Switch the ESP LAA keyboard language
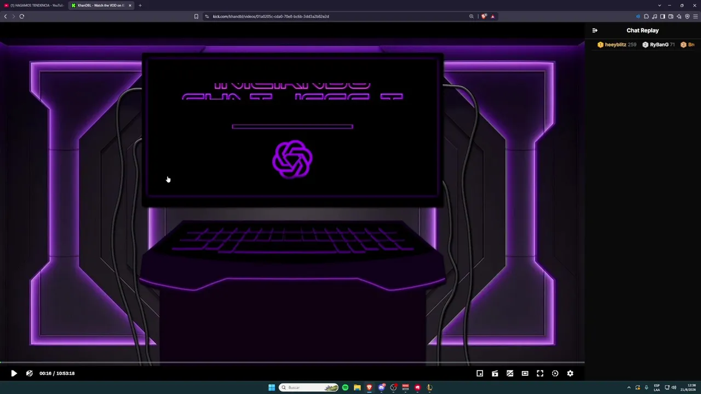The height and width of the screenshot is (394, 701). (657, 387)
